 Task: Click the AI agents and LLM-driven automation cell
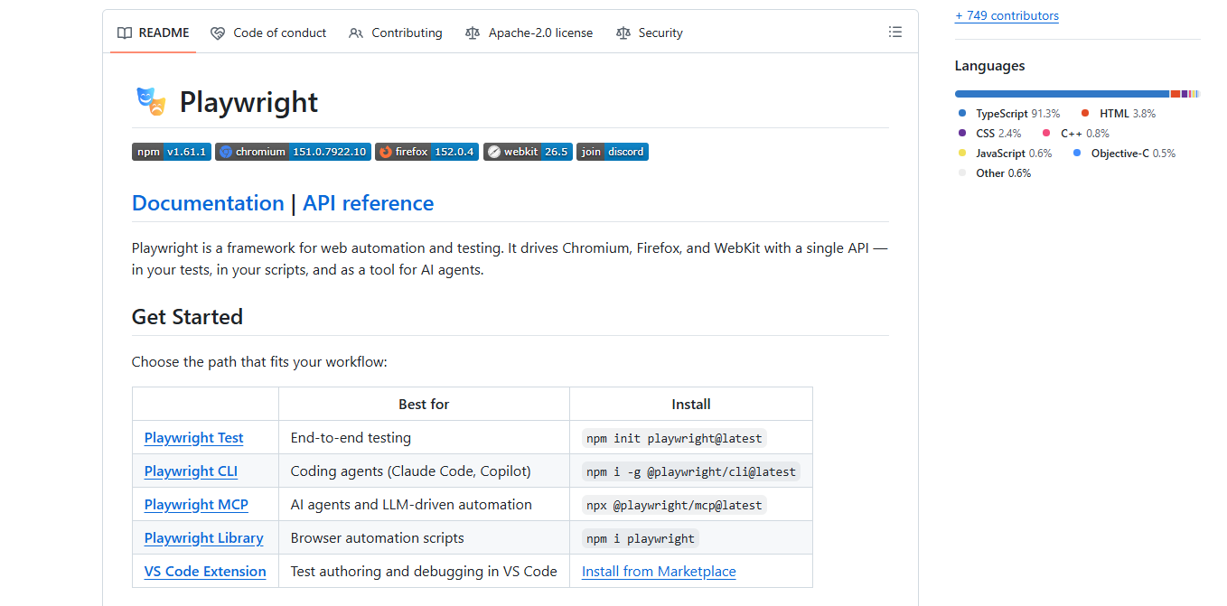[424, 505]
